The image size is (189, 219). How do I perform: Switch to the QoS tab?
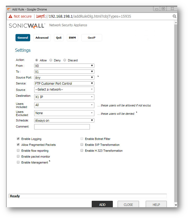pos(59,38)
